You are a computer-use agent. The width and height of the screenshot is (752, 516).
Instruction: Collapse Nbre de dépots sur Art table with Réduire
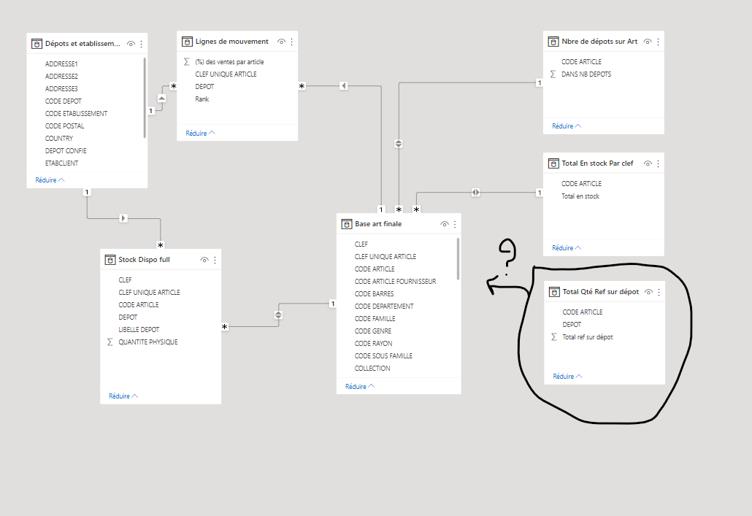pos(567,126)
